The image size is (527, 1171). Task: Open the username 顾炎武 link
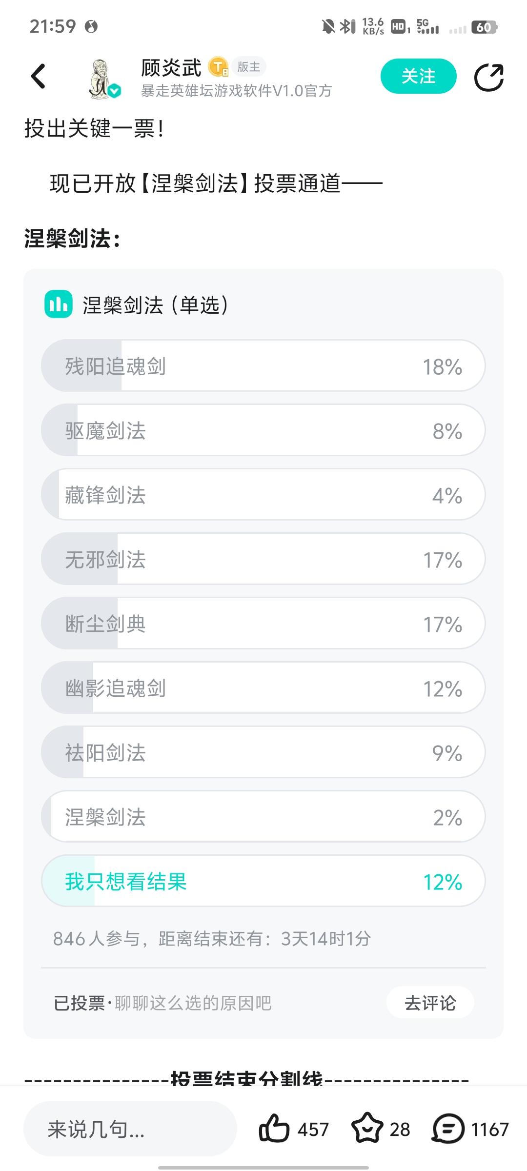click(x=171, y=68)
